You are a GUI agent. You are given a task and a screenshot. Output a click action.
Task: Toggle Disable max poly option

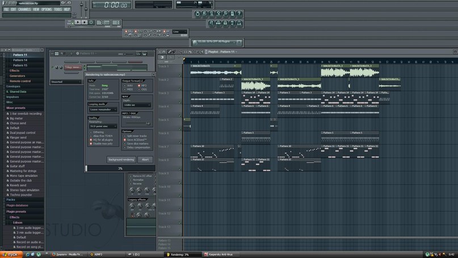(101, 144)
